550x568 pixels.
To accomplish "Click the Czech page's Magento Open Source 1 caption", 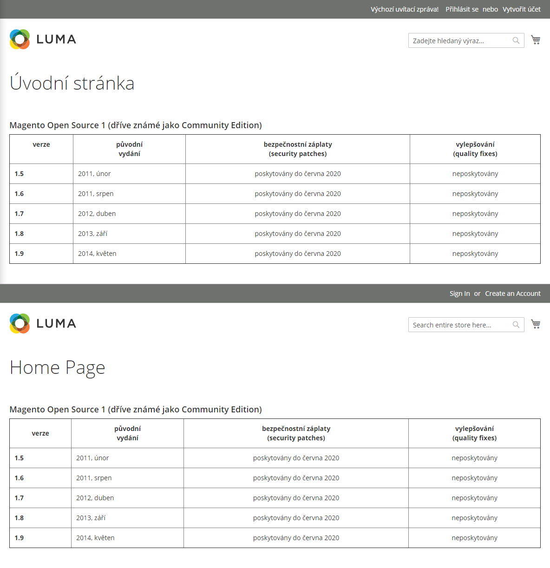I will click(x=136, y=125).
